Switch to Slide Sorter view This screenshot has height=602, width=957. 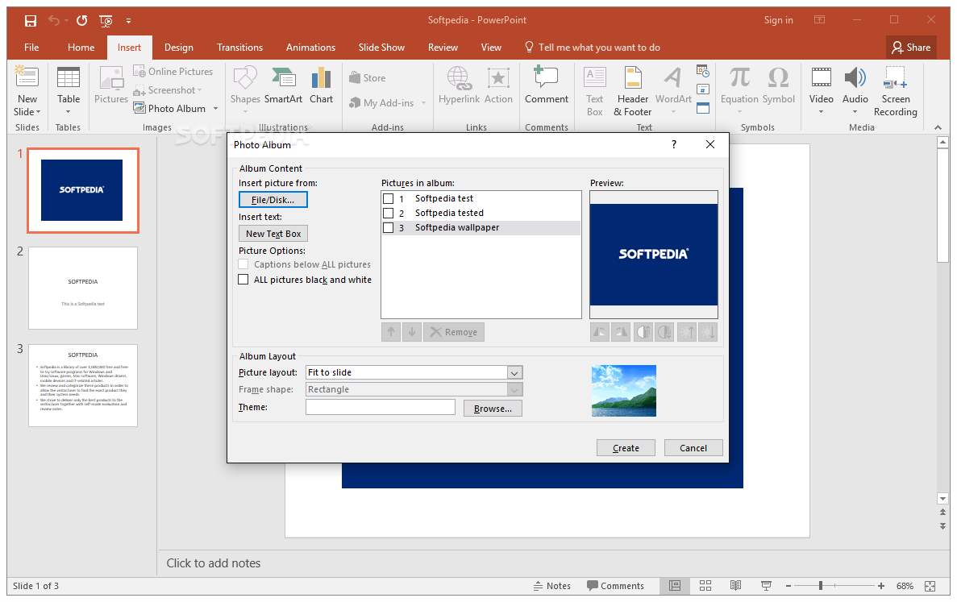[x=705, y=586]
